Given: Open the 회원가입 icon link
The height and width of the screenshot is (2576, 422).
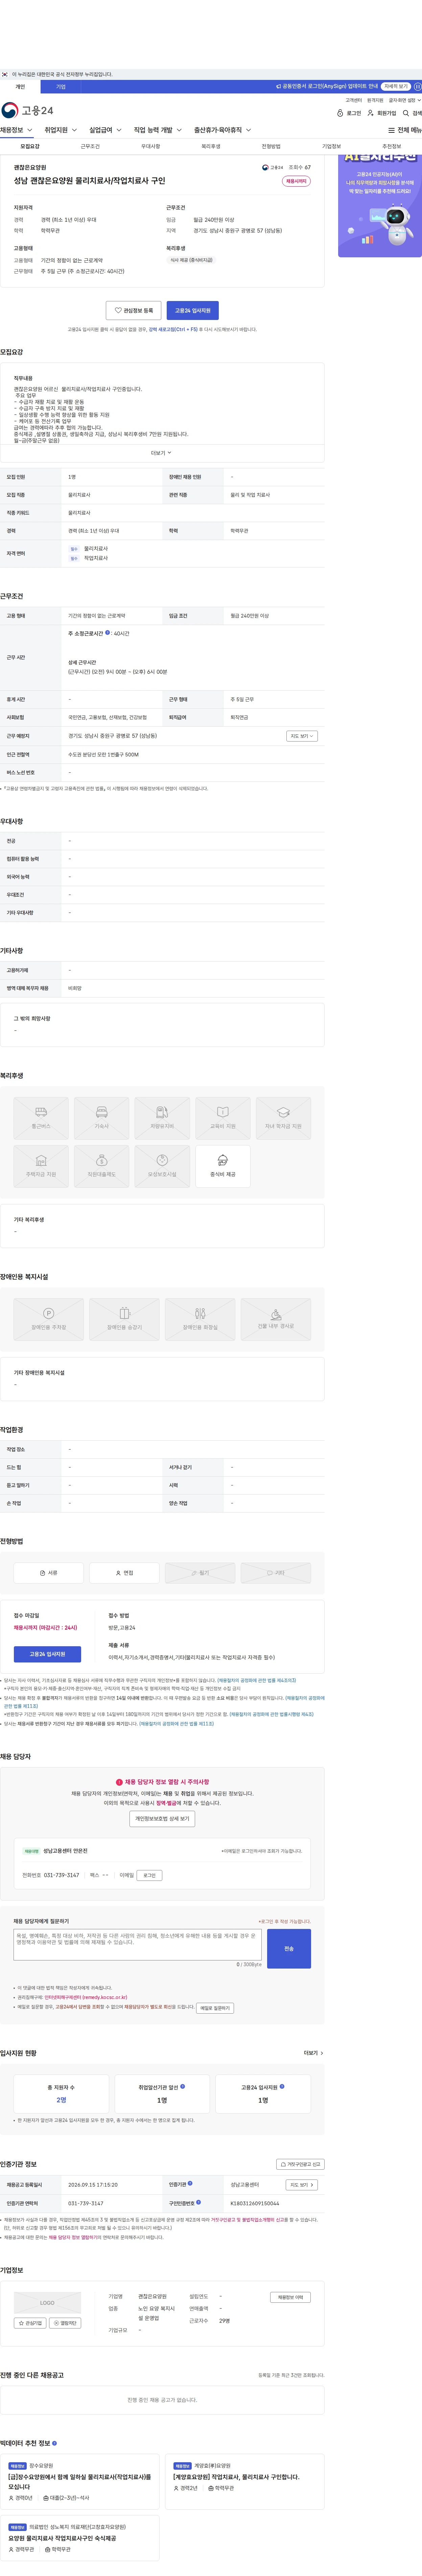Looking at the screenshot, I should pos(382,113).
